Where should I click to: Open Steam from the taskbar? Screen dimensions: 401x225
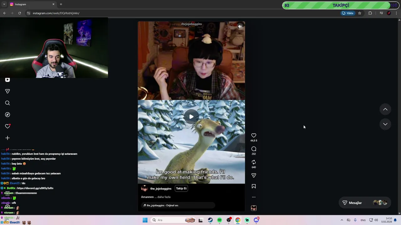tap(210, 220)
